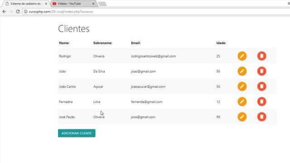The height and width of the screenshot is (163, 290).
Task: Click the Sobrenome: column header
Action: pyautogui.click(x=103, y=43)
